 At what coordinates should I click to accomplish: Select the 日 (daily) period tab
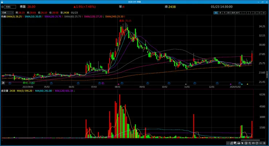216,13
